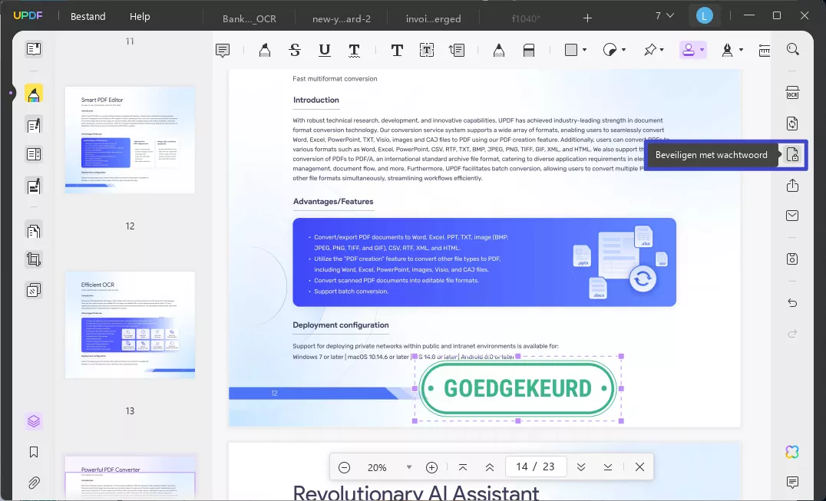Select the Pencil drawing tool
This screenshot has height=501, width=826.
(x=498, y=50)
